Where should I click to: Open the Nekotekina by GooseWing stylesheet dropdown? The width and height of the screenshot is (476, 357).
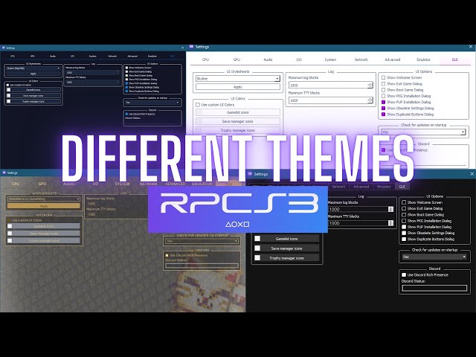44,199
